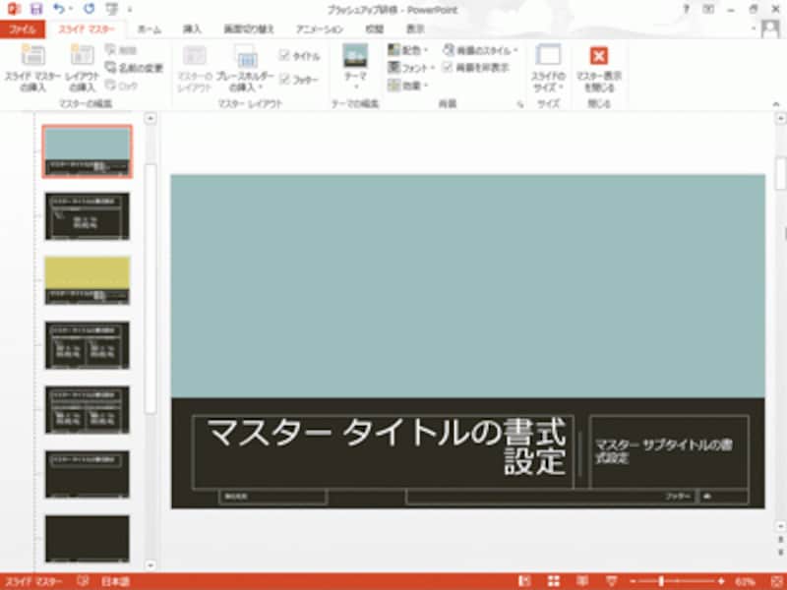Click レイアウトの挿入 button
This screenshot has width=787, height=590.
(x=83, y=68)
